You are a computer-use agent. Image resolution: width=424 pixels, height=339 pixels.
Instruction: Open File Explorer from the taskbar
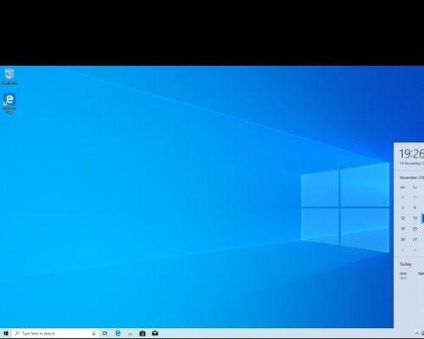[x=130, y=333]
